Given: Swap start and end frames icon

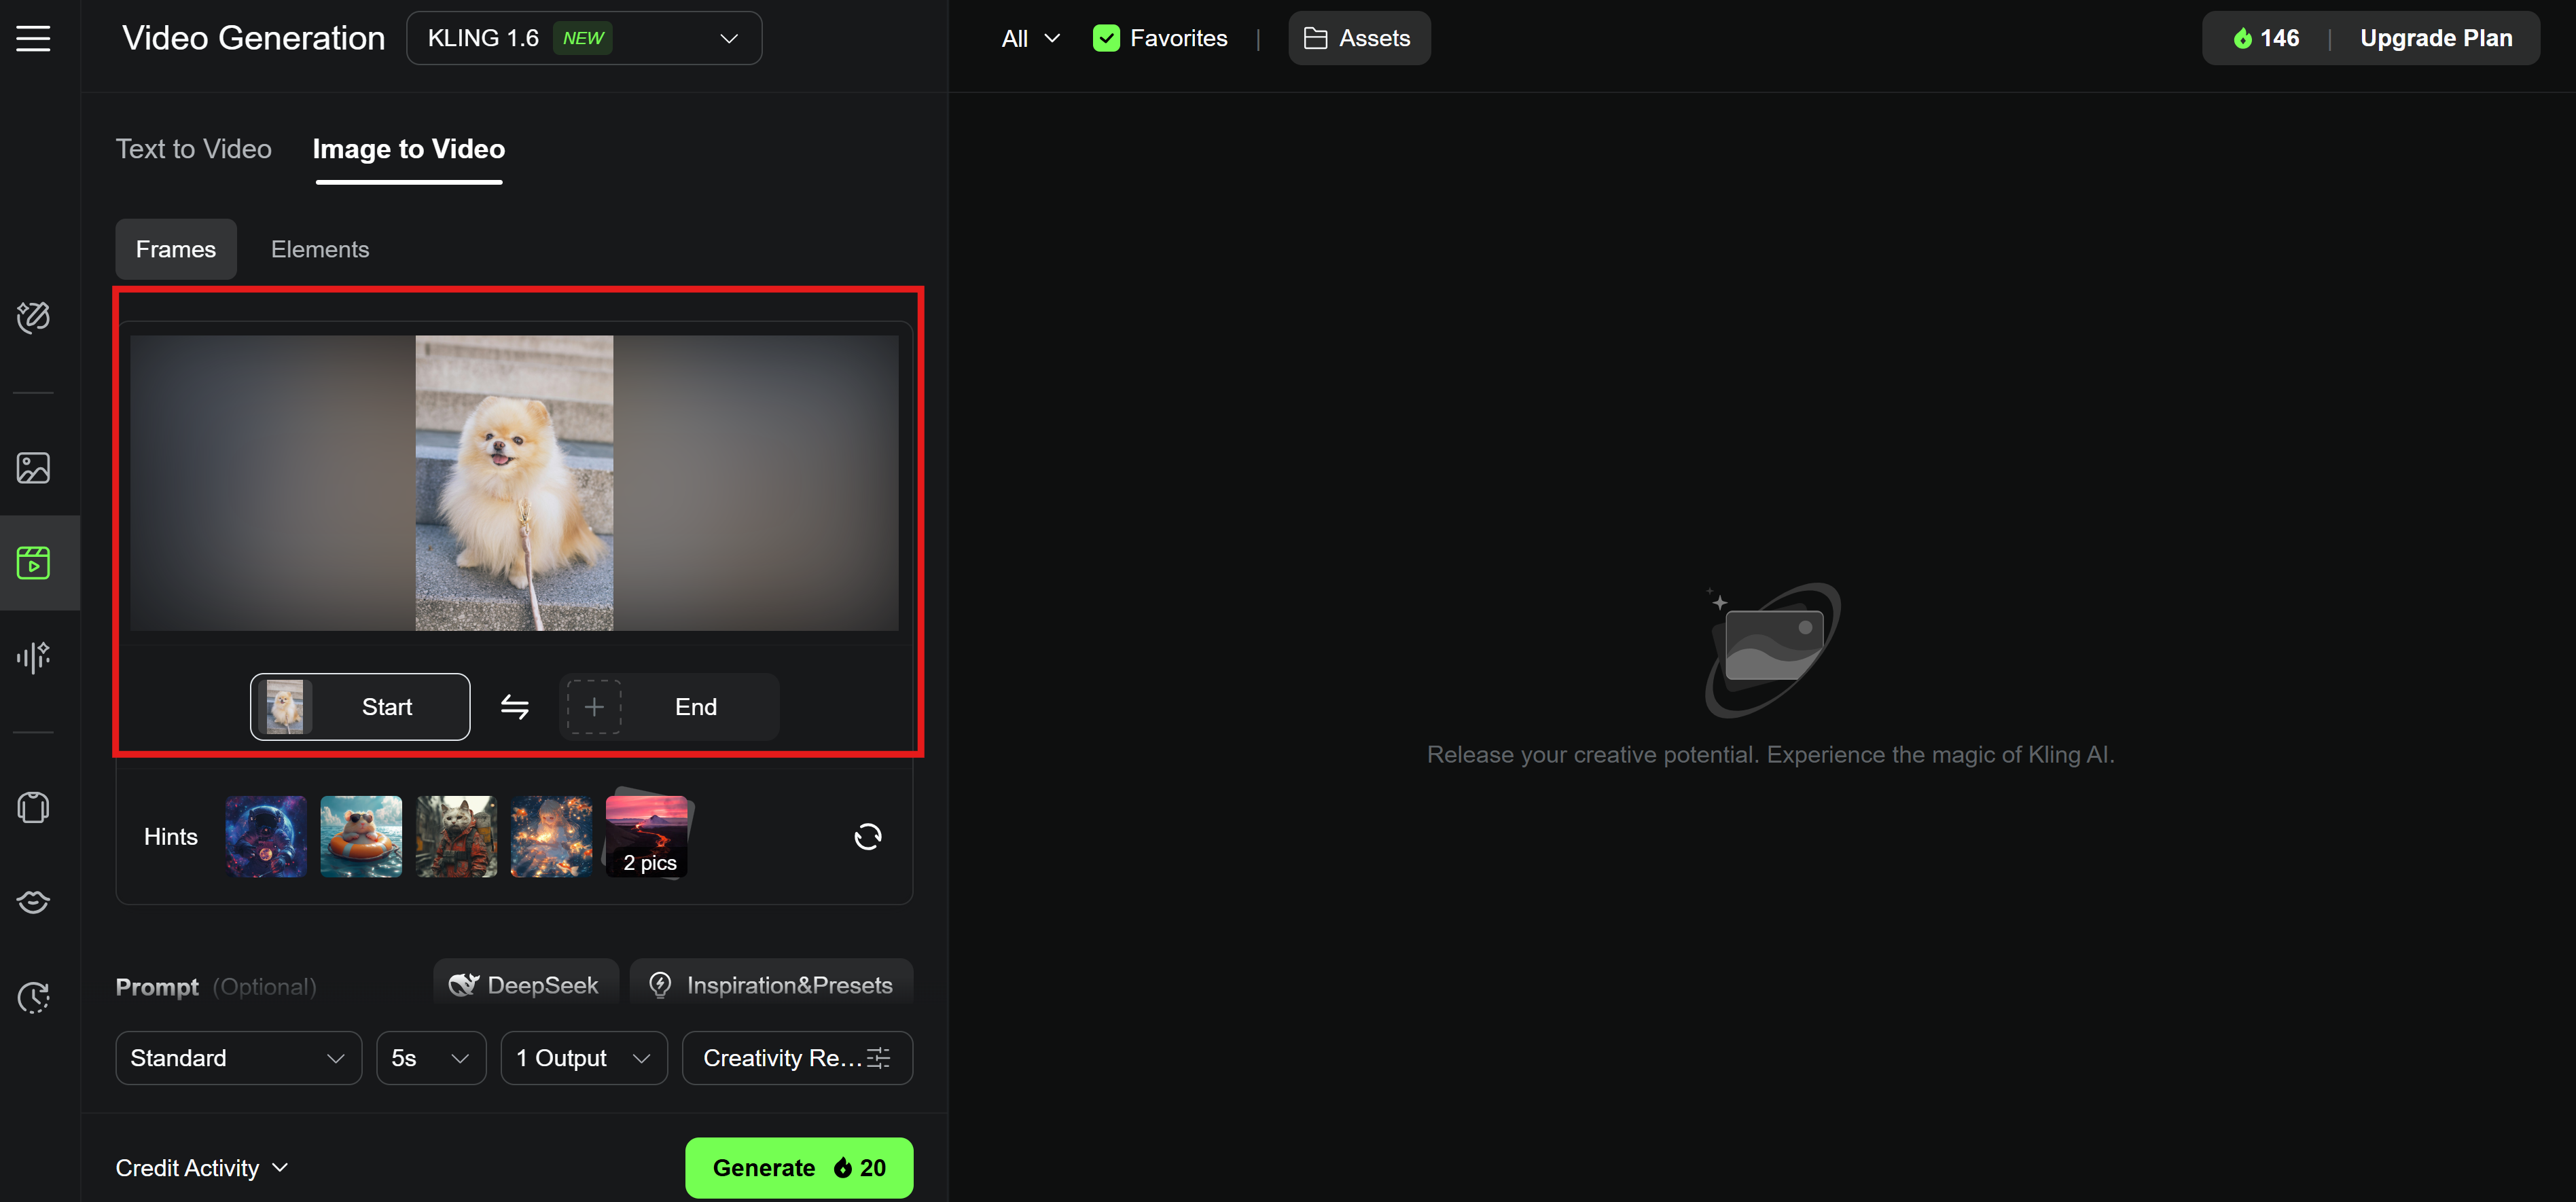Looking at the screenshot, I should coord(514,707).
